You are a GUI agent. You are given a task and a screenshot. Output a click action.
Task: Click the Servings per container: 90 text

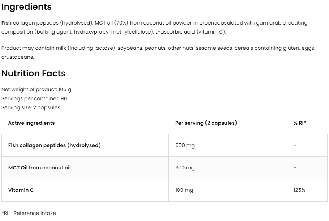pos(34,98)
